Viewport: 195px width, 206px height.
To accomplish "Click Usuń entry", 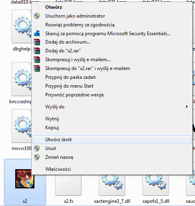I will click(112, 148).
